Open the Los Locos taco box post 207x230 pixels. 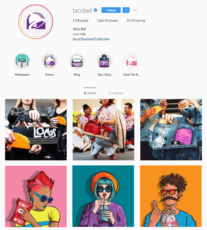click(36, 129)
